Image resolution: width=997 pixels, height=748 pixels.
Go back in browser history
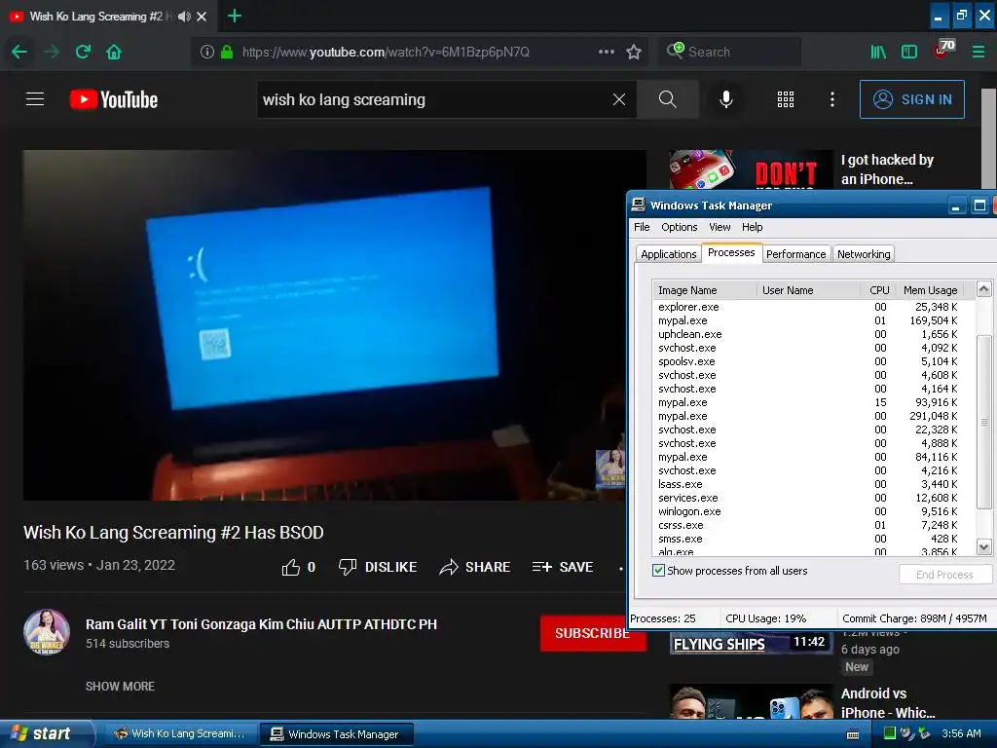coord(19,52)
